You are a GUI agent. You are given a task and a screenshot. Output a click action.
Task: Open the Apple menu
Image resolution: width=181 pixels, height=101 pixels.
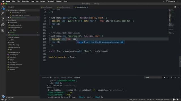3,1
